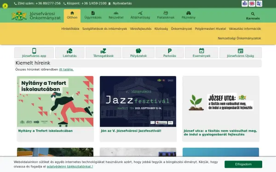Viewport: 276px width, 172px height.
Task: Call the Zöld szám green line number
Action: click(x=37, y=3)
